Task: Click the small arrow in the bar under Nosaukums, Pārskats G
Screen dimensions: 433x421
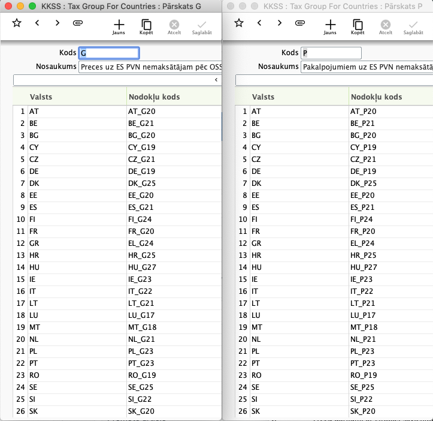Action: (216, 80)
